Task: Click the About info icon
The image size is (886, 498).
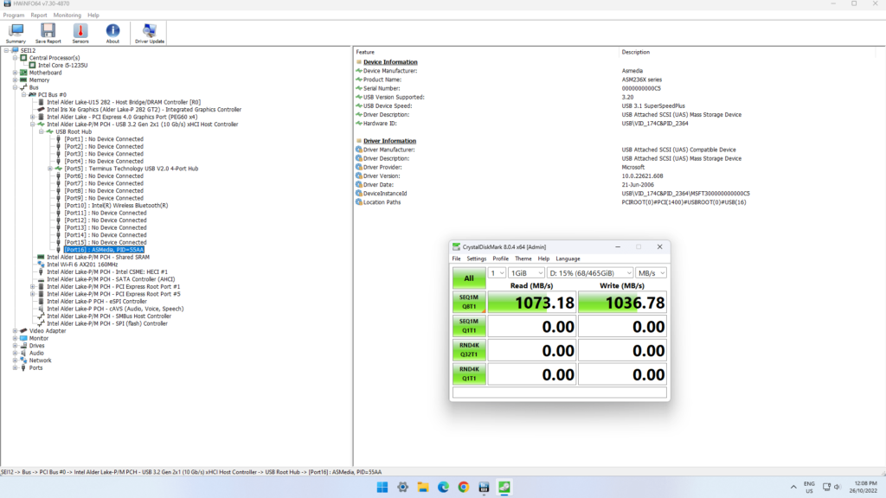Action: tap(112, 33)
